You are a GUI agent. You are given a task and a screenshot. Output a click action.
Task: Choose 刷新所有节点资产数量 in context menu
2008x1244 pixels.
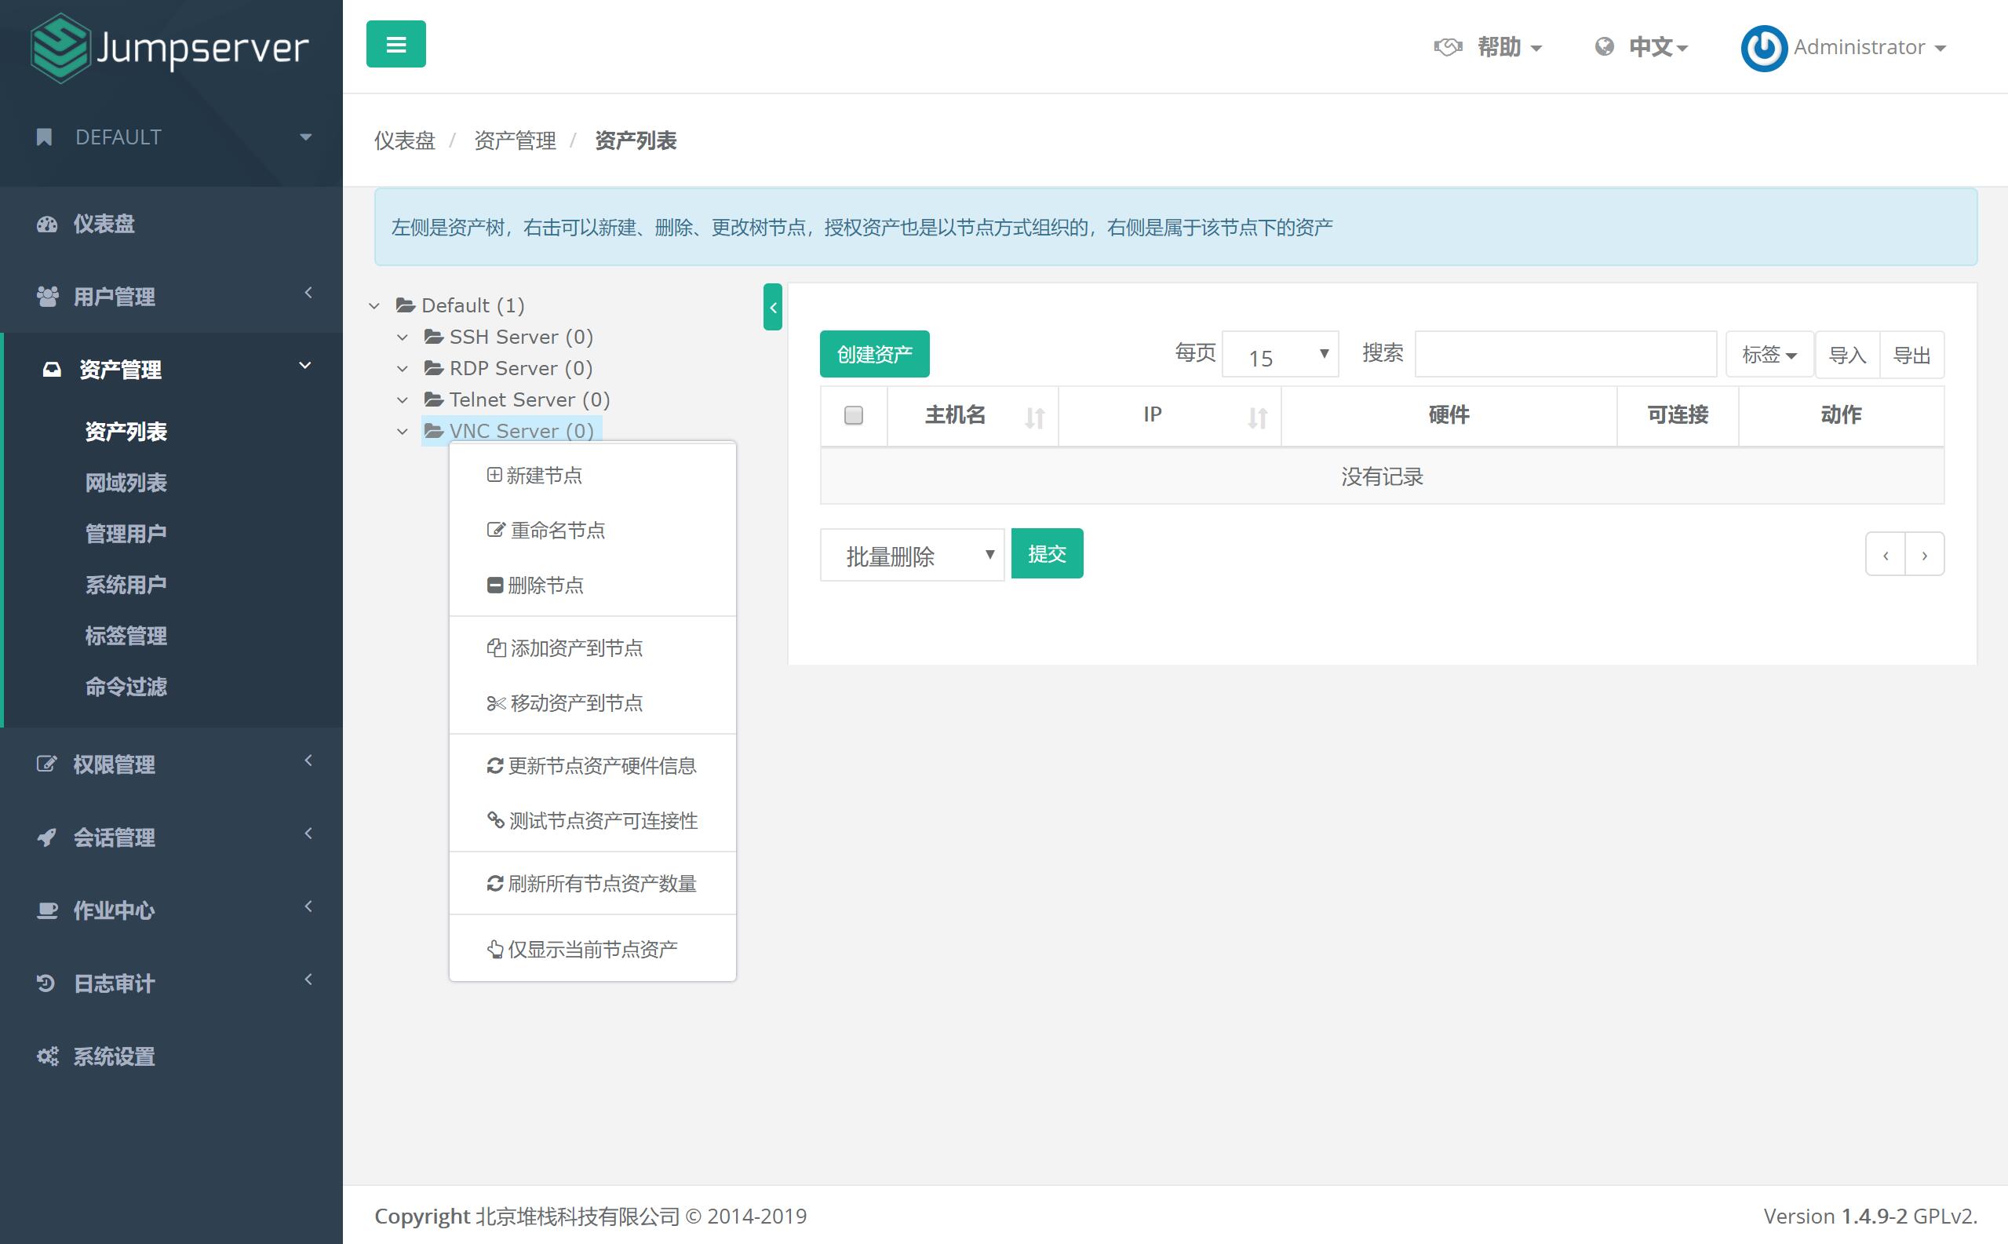point(592,884)
